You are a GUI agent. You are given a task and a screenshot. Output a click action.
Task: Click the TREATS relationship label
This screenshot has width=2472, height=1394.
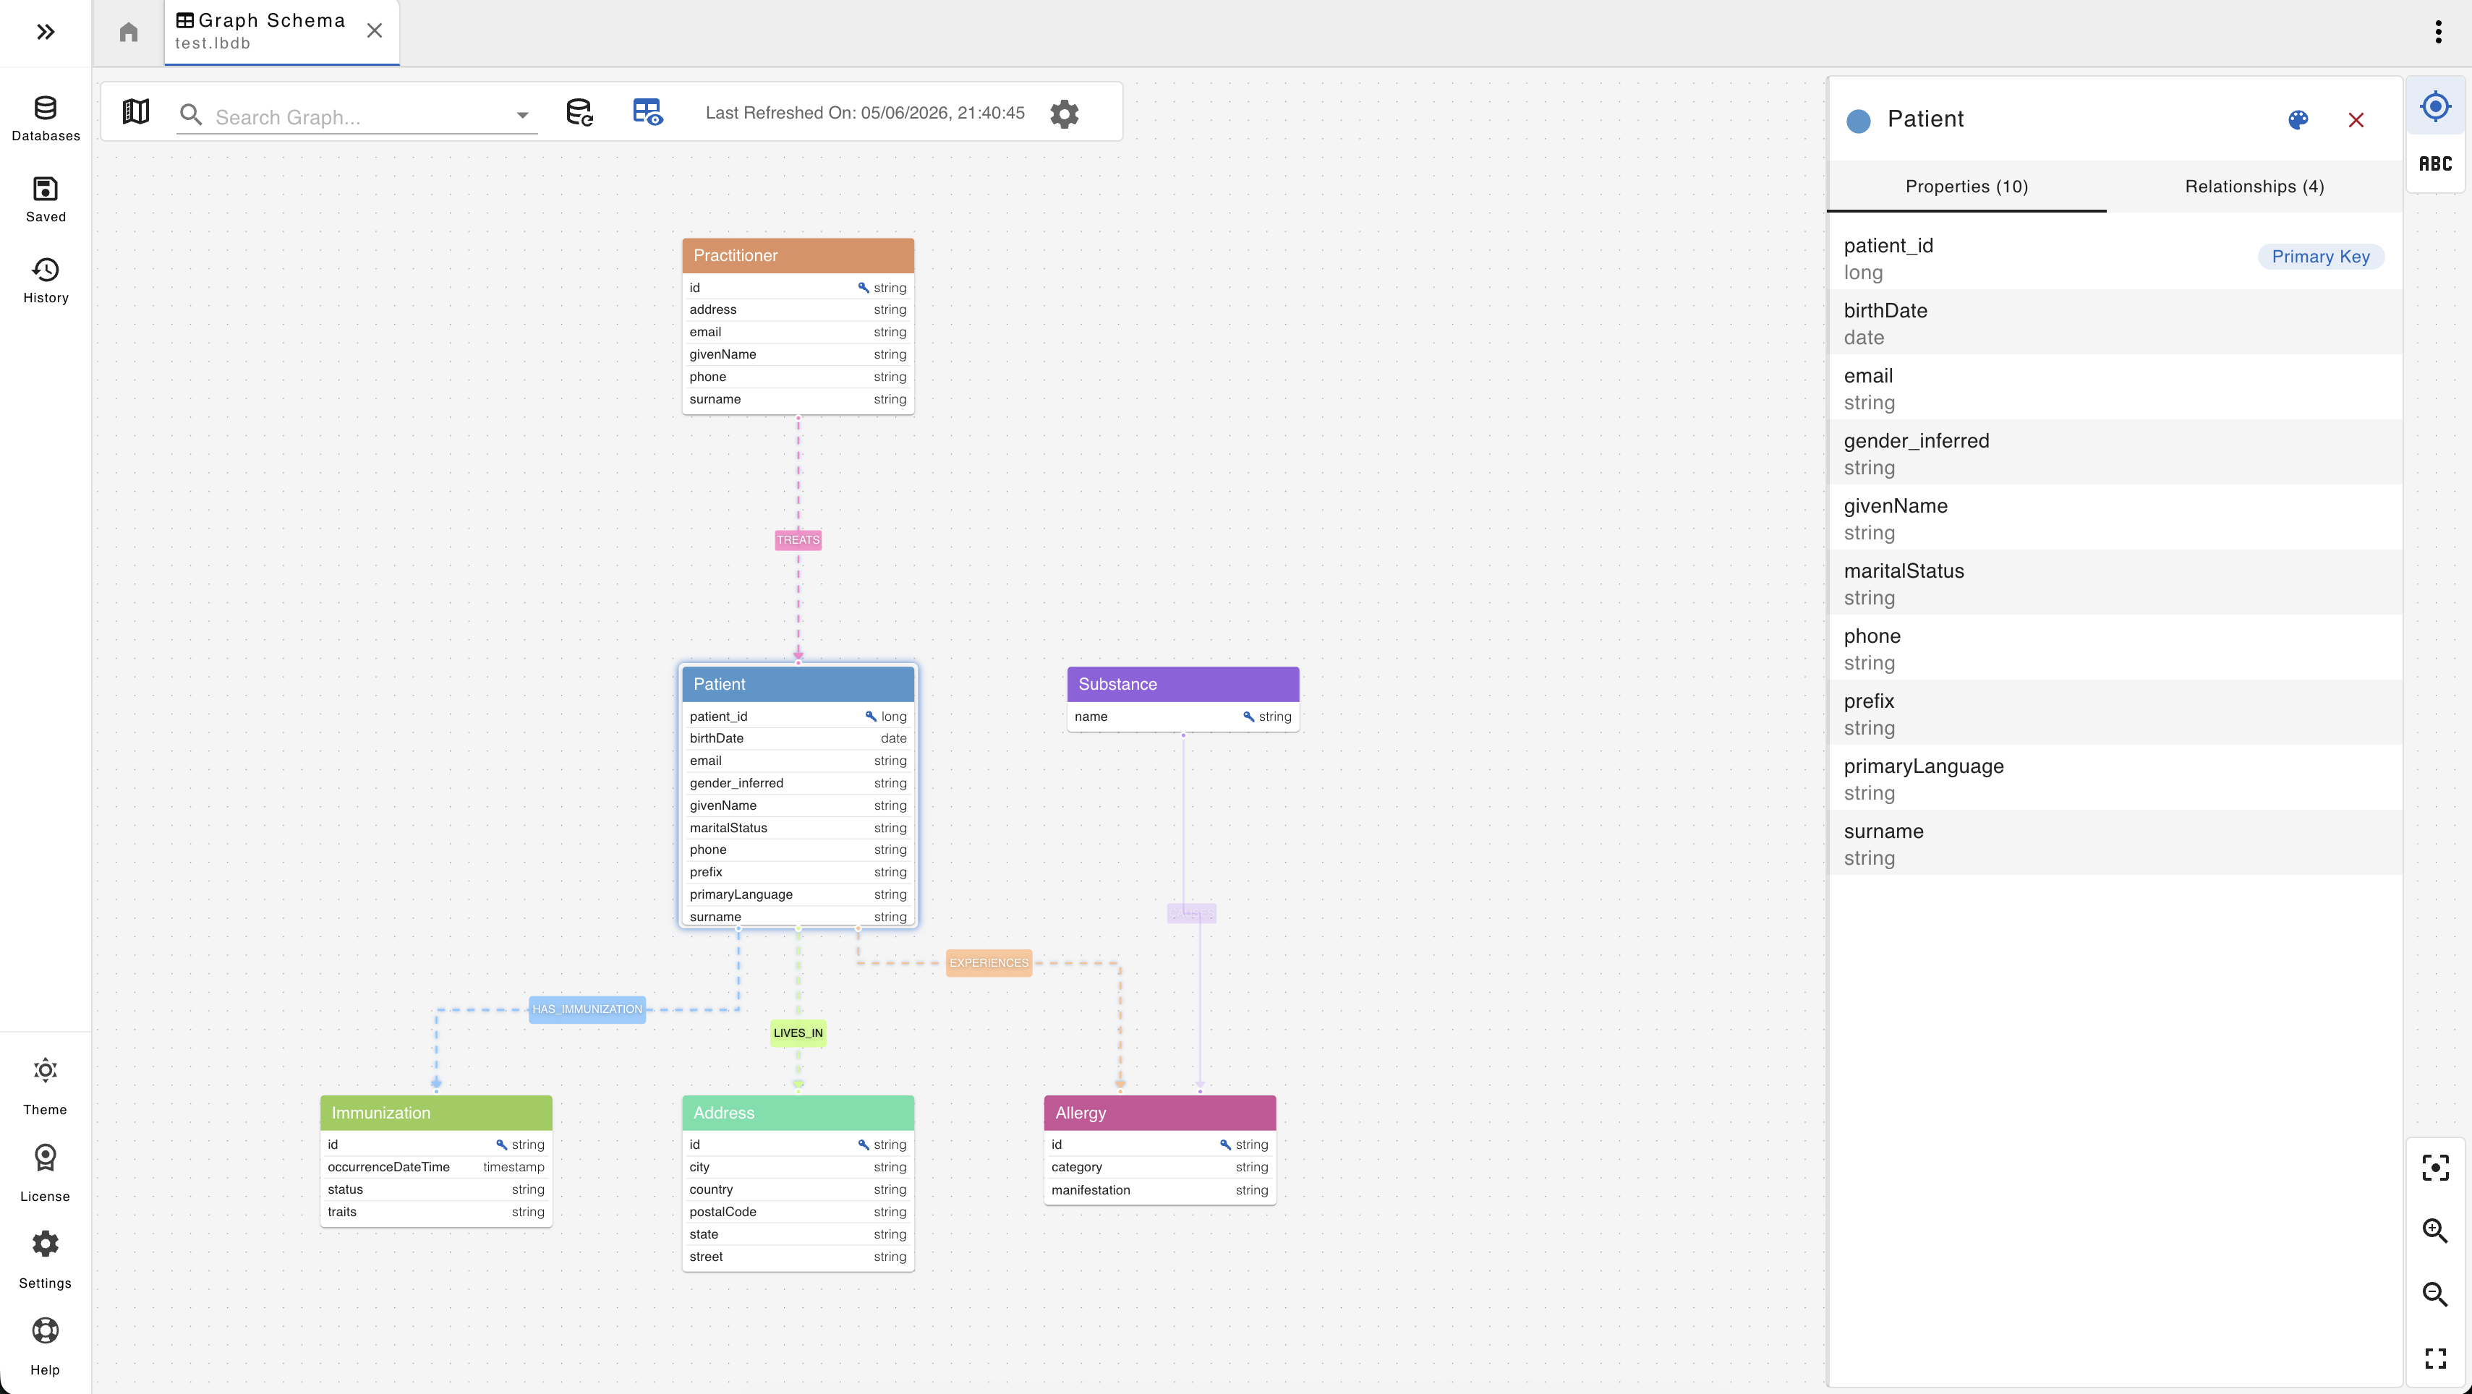798,540
